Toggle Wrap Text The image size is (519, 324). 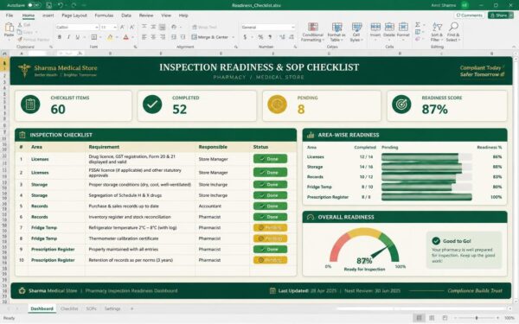[204, 27]
